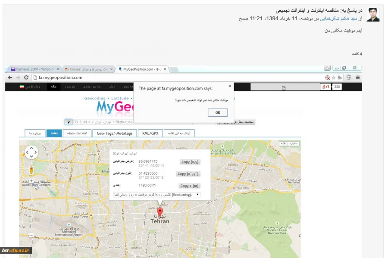Select the Street View pegman on the map

pos(31,170)
